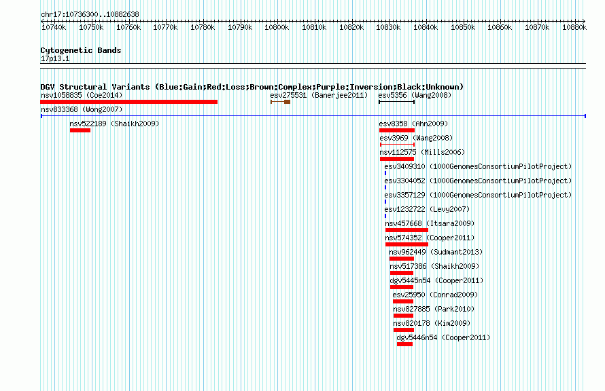Screen dimensions: 605x391
Task: Open esv8358 (Ahn2009) variant label
Action: (413, 124)
